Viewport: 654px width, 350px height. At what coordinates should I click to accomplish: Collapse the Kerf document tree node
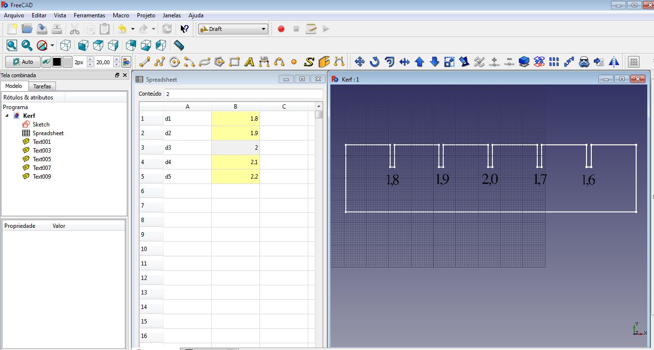[7, 116]
